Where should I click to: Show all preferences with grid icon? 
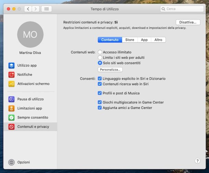pyautogui.click(x=46, y=9)
